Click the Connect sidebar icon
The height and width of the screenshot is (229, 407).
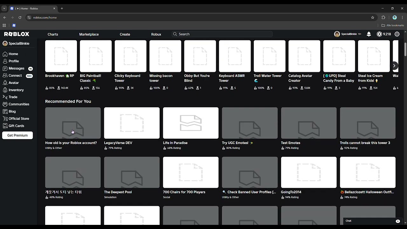coord(5,76)
